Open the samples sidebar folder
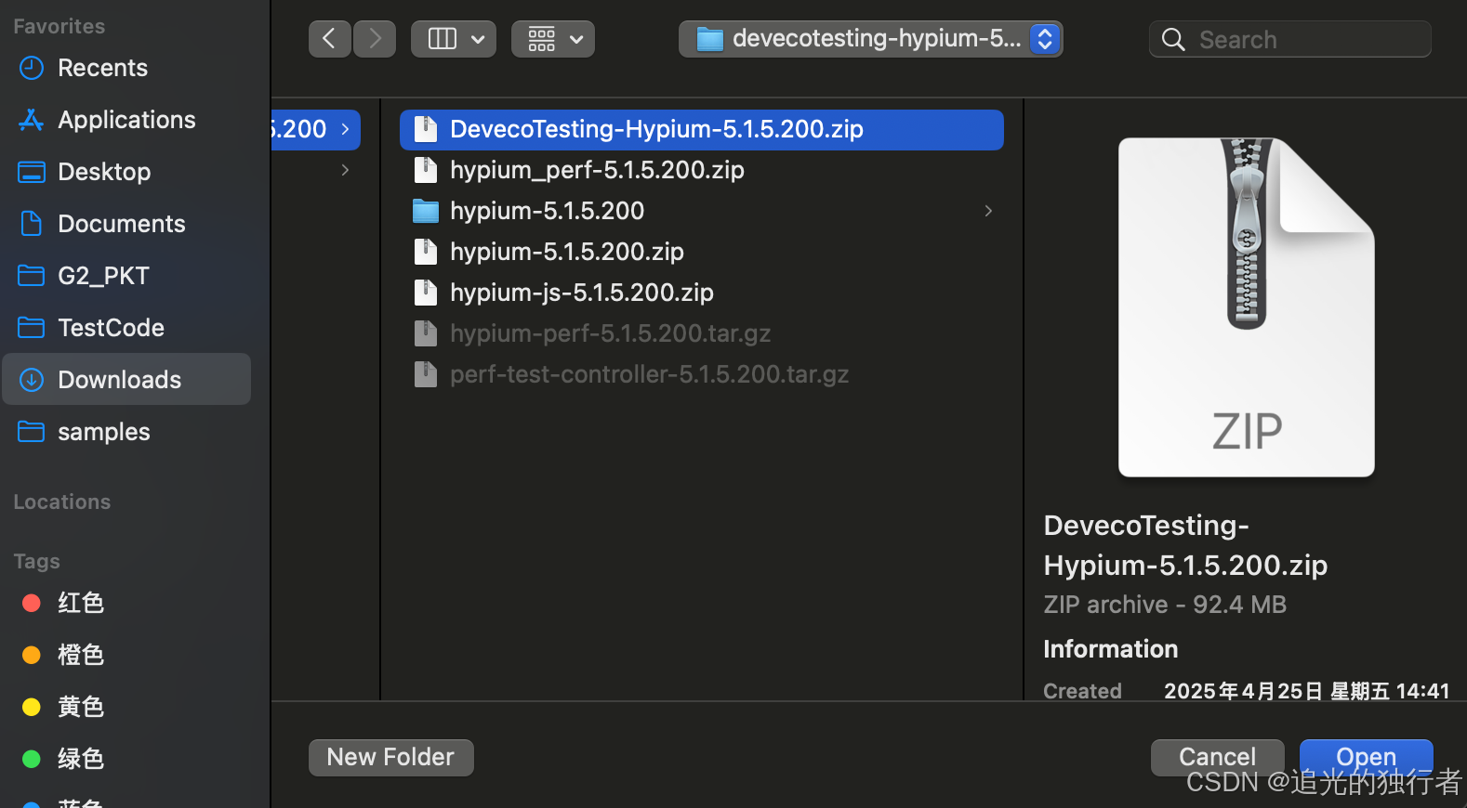Viewport: 1467px width, 808px height. pos(126,432)
